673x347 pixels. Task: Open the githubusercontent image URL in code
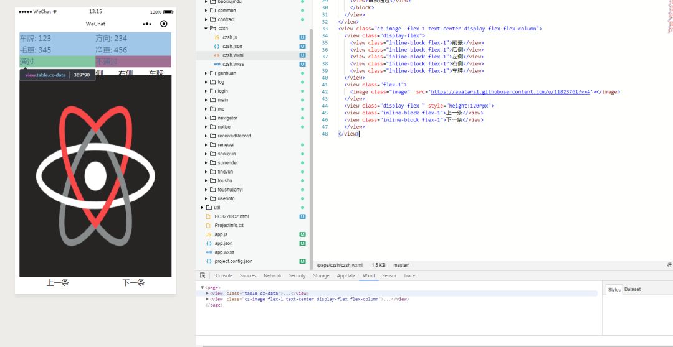511,91
